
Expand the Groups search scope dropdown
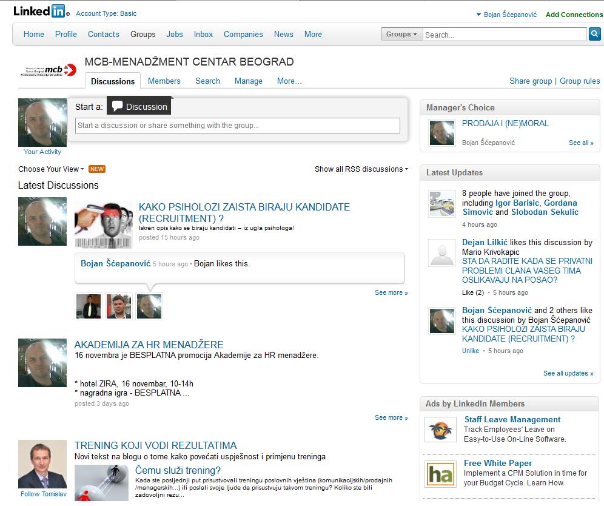pos(401,34)
